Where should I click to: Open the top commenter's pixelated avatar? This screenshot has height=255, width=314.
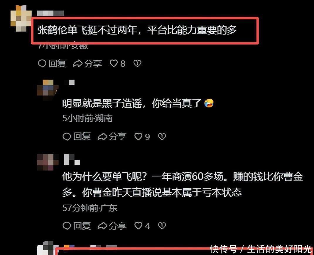tap(21, 18)
